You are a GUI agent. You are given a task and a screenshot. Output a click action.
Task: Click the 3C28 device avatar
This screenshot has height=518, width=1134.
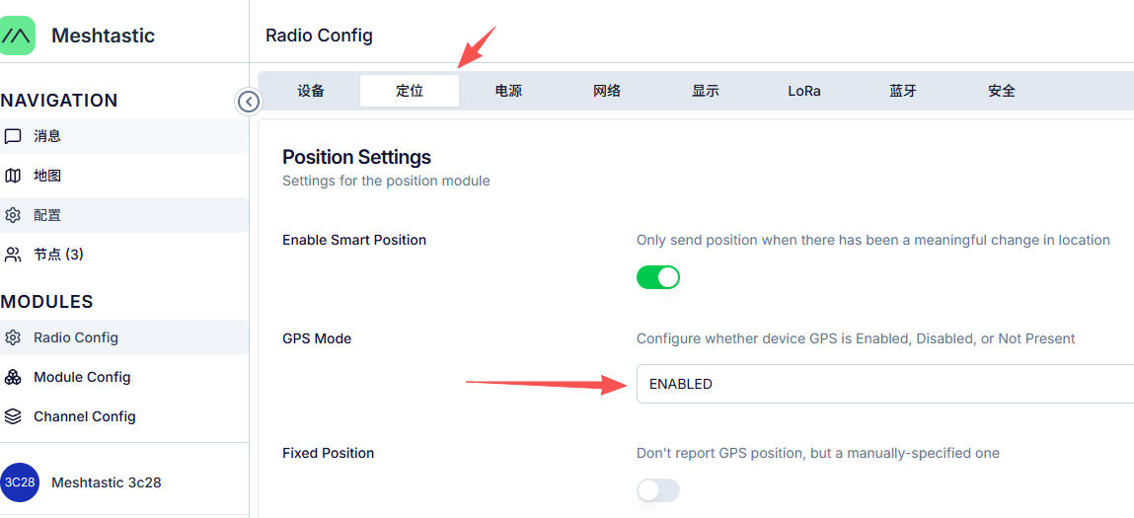[20, 482]
